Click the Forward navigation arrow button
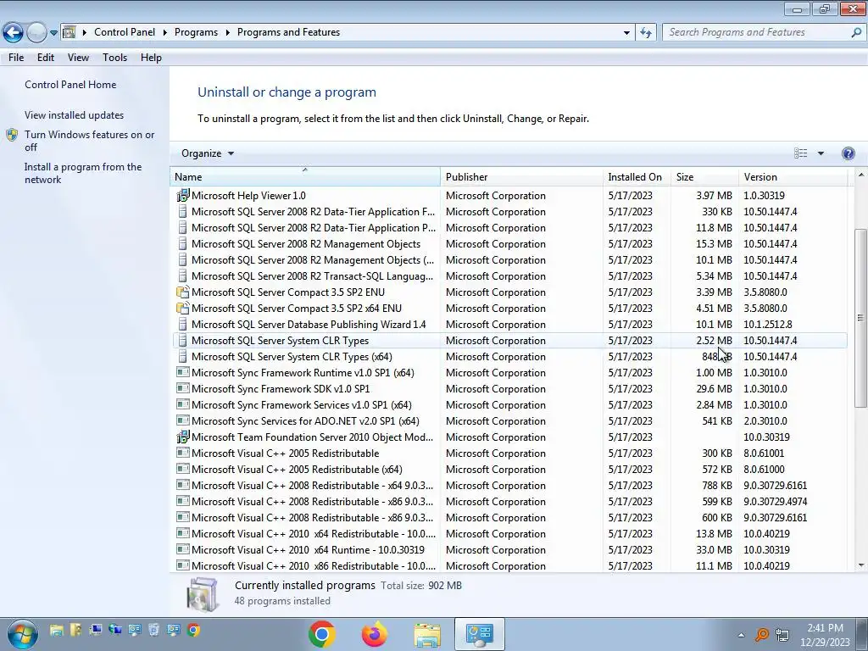Viewport: 868px width, 651px height. click(x=36, y=33)
